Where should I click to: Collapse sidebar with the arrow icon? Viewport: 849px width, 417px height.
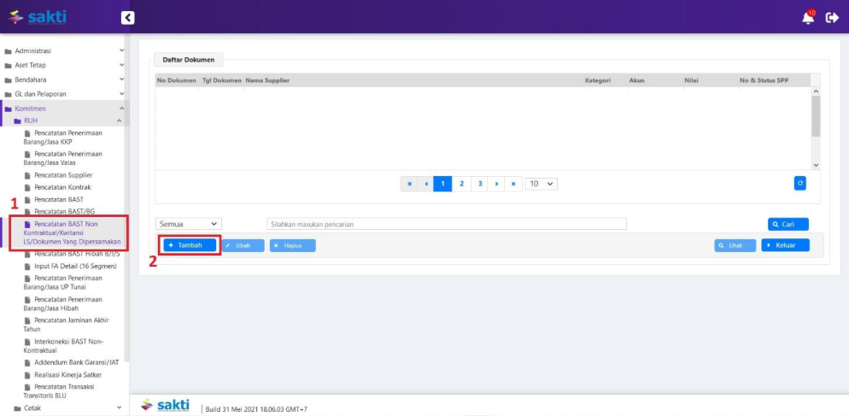point(127,17)
